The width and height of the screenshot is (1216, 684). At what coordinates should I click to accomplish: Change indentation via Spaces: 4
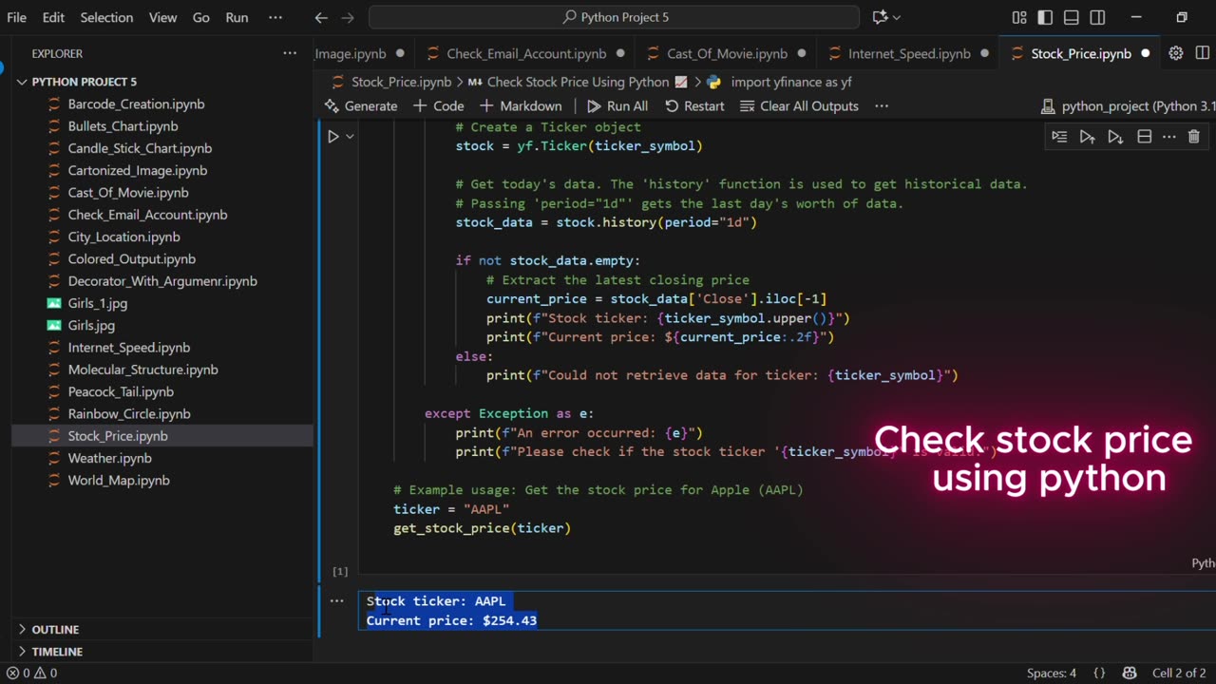pos(1052,673)
